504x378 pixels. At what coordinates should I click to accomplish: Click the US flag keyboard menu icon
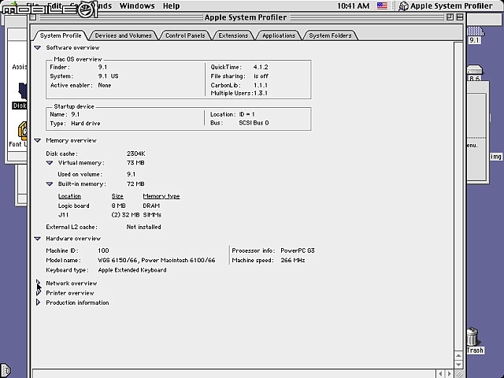pos(382,6)
